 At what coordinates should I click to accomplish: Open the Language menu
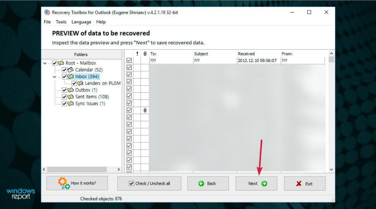coord(81,22)
